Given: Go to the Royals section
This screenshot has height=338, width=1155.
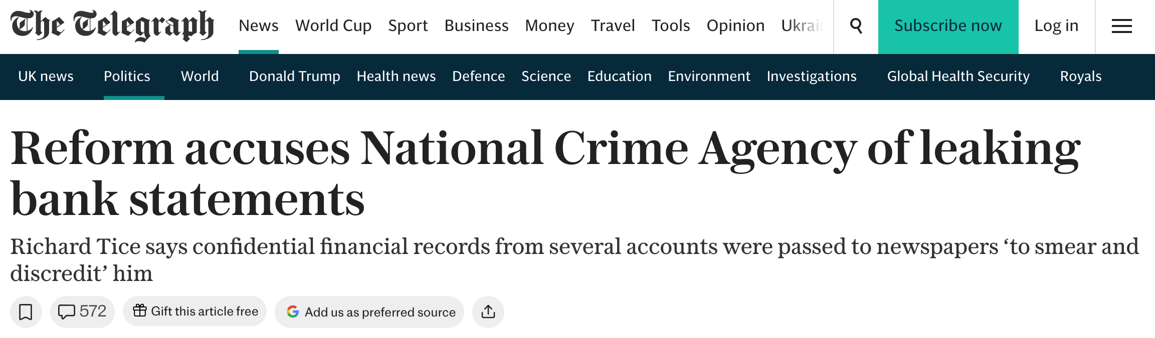Looking at the screenshot, I should pyautogui.click(x=1081, y=76).
